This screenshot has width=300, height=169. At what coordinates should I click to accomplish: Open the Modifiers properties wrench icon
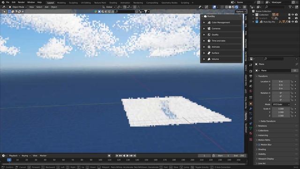(x=251, y=108)
